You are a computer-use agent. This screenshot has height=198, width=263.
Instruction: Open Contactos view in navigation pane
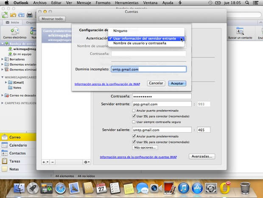tap(18, 153)
